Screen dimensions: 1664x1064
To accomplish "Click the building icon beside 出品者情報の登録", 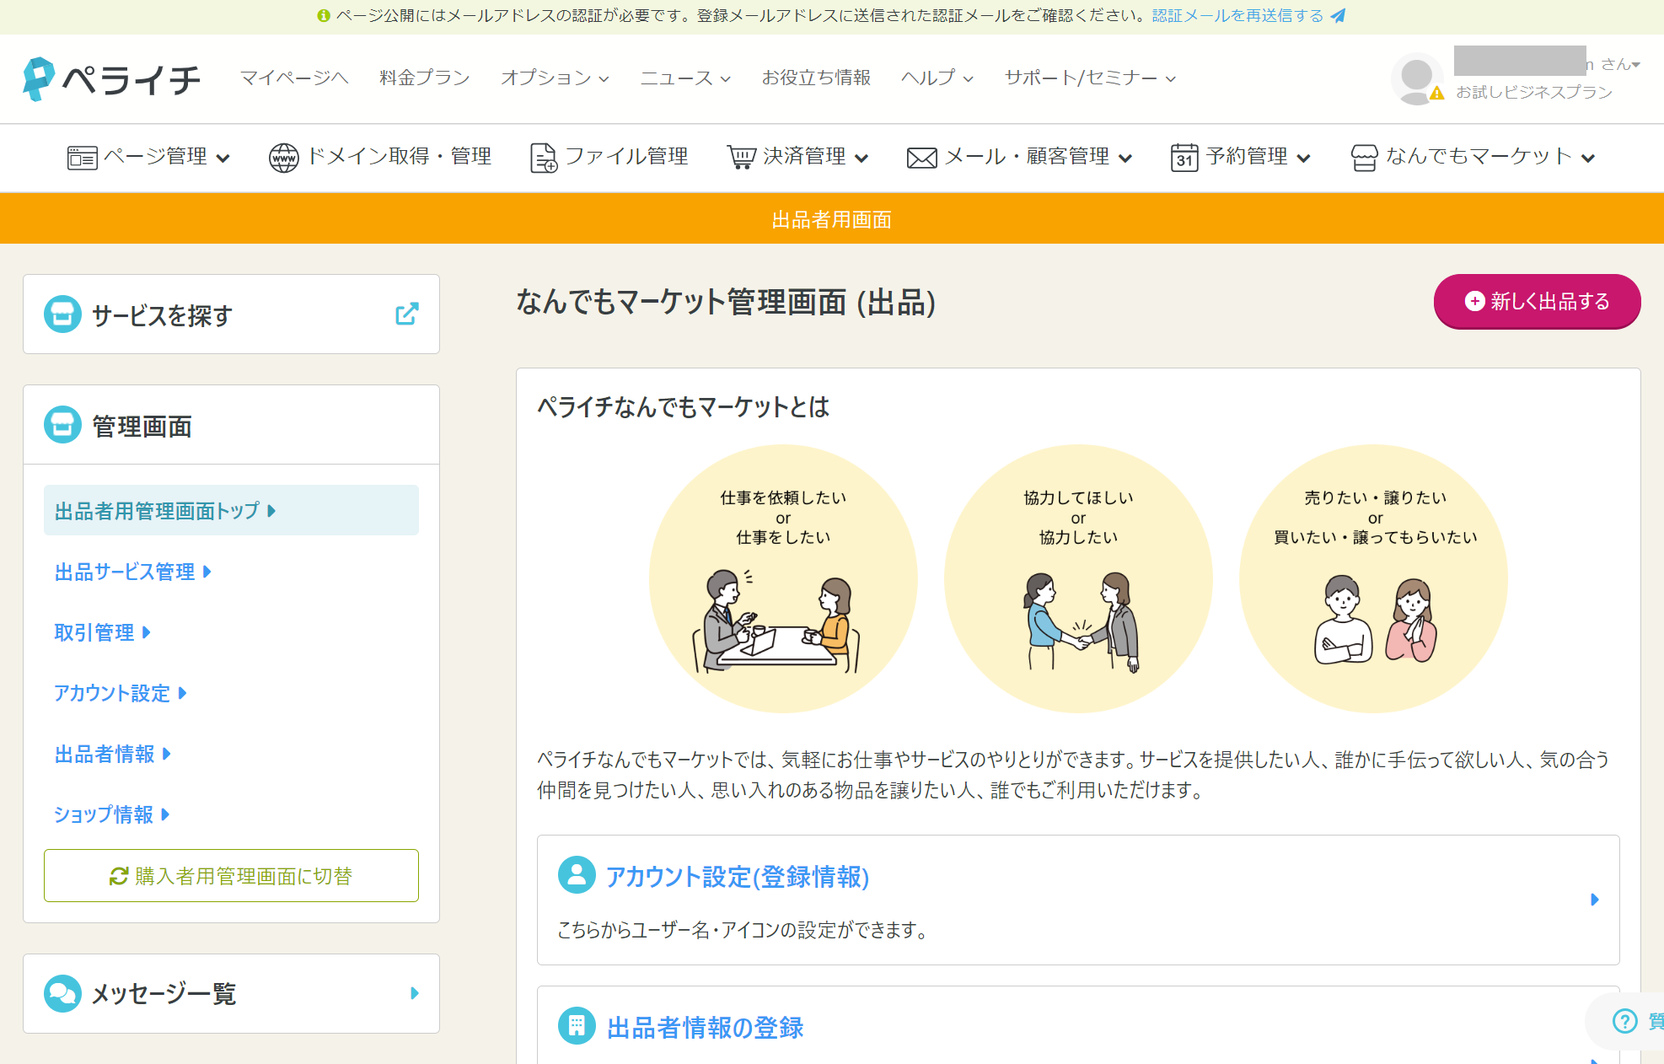I will pyautogui.click(x=577, y=1026).
